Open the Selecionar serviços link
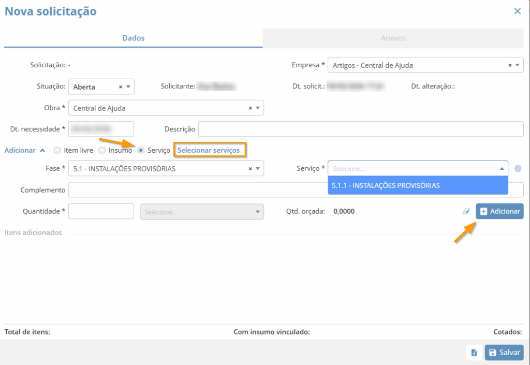The width and height of the screenshot is (530, 365). [209, 150]
